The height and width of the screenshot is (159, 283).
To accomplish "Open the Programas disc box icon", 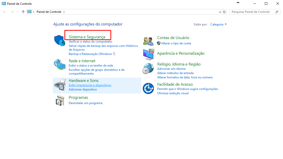I will 60,101.
